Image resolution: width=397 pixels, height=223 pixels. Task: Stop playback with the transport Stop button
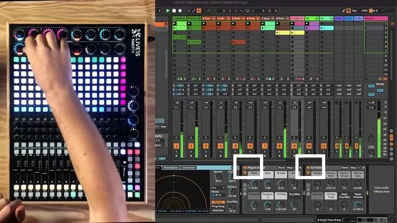174,11
